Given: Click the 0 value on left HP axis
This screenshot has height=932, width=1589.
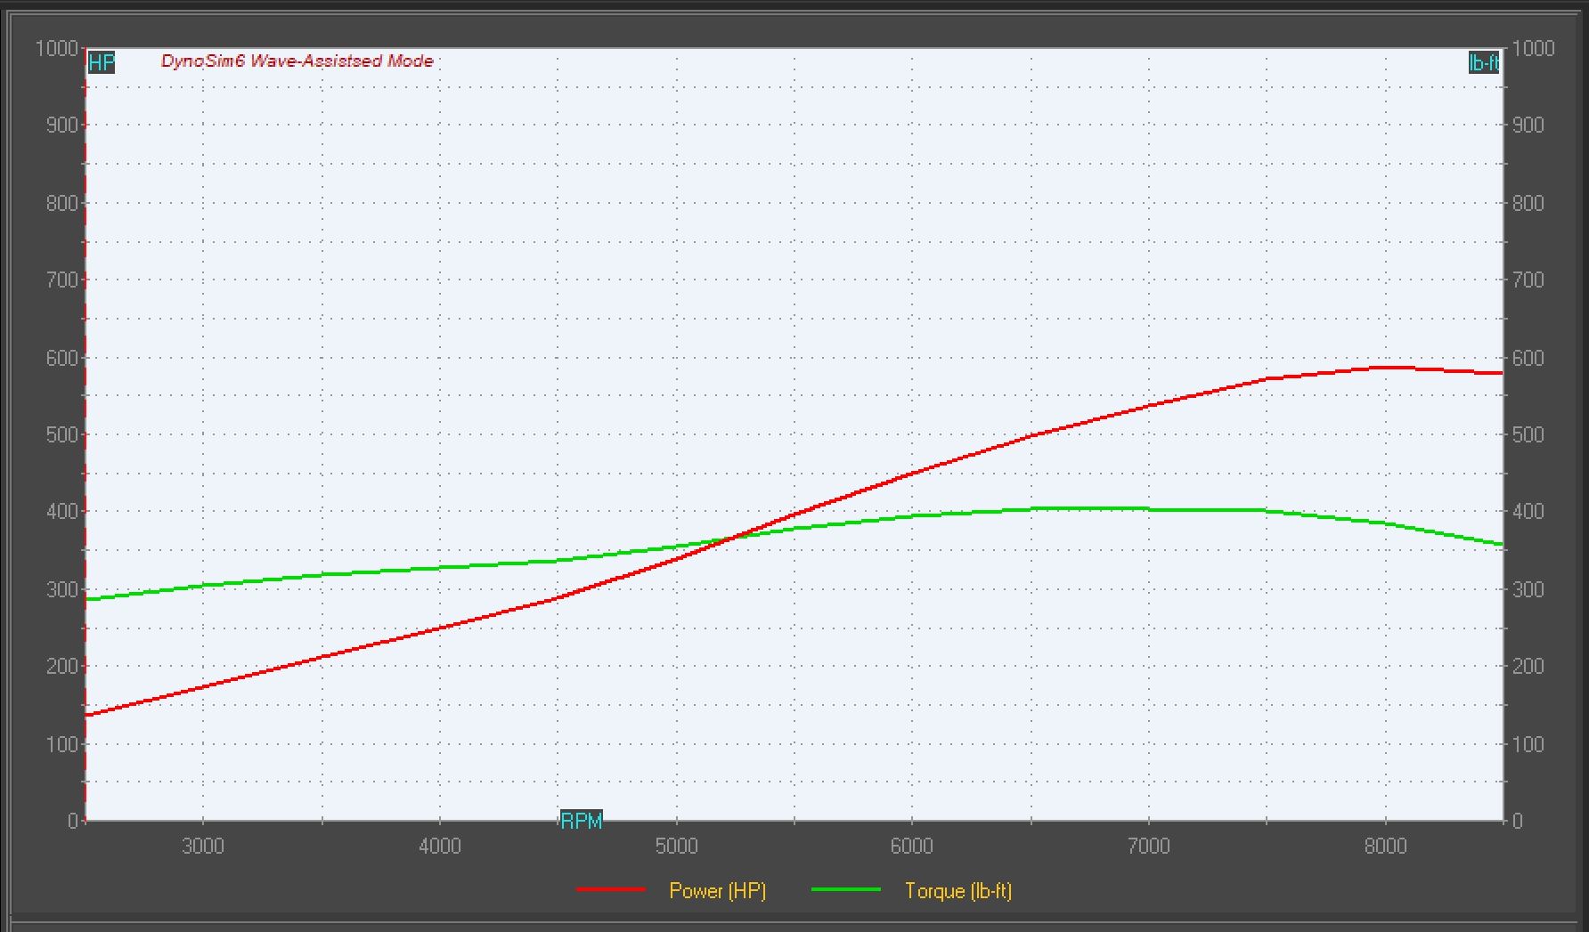Looking at the screenshot, I should coord(73,821).
